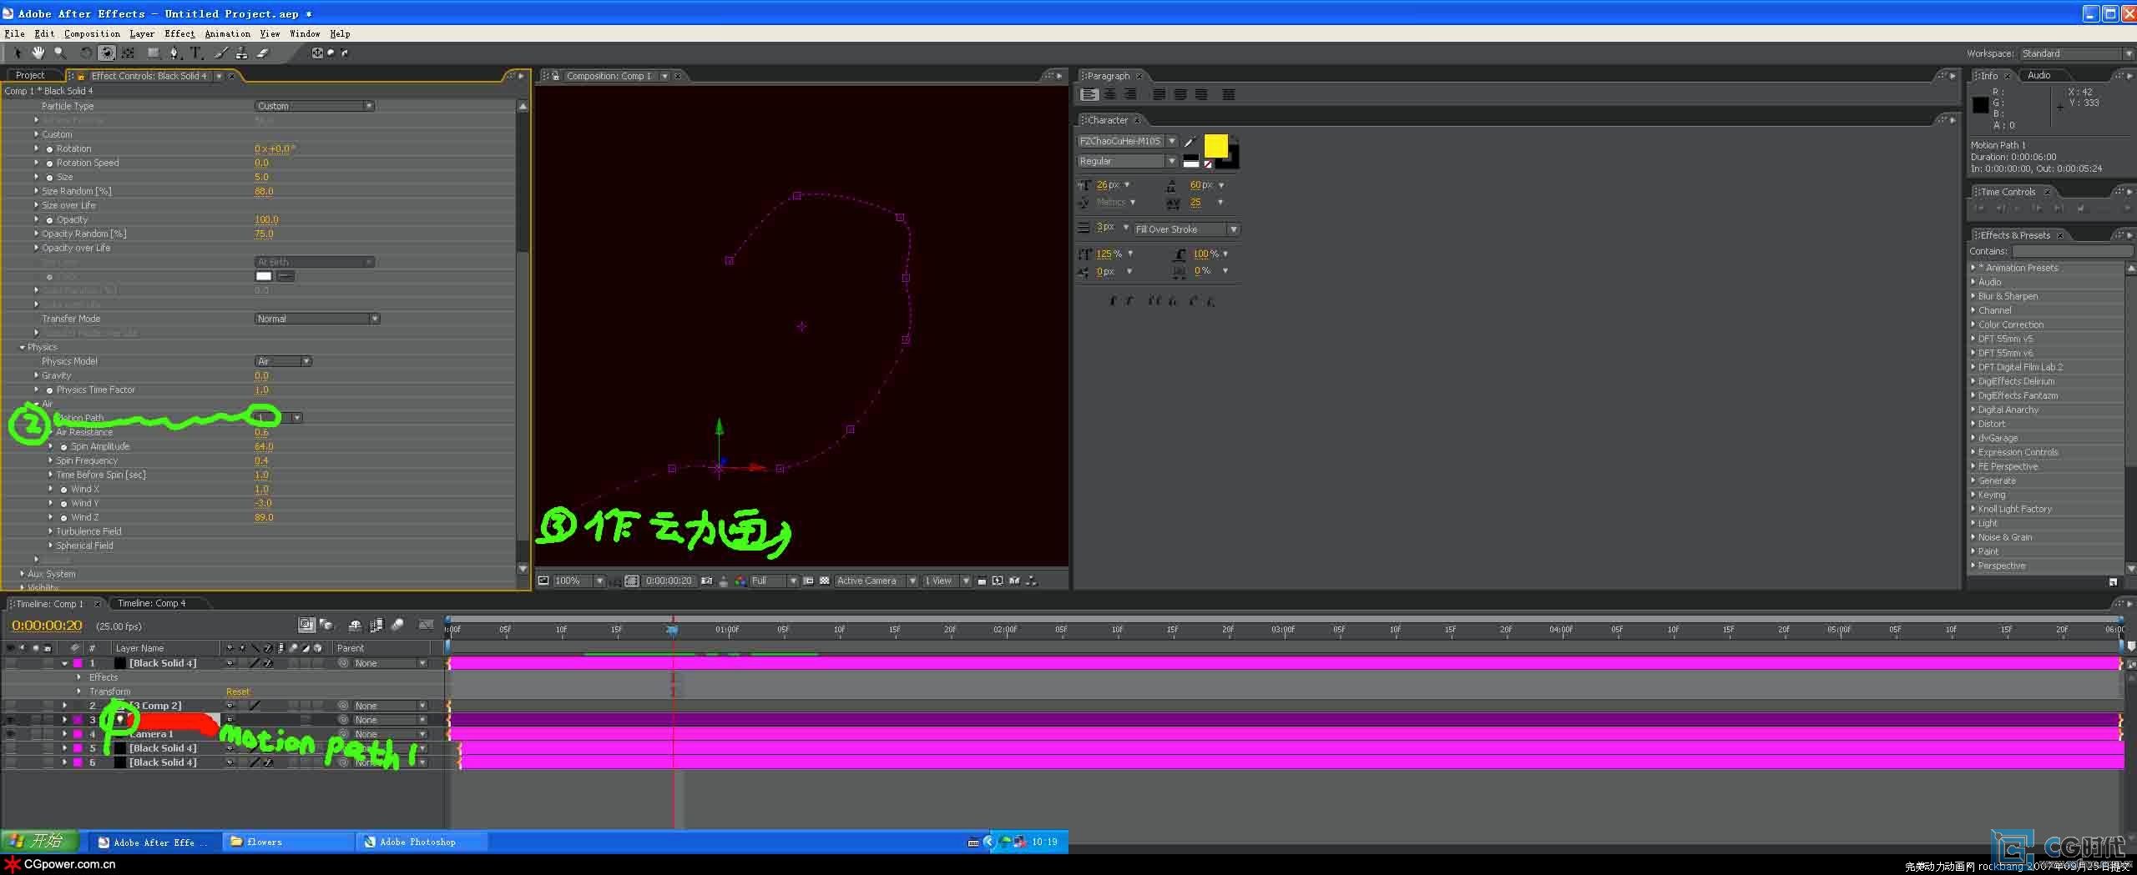
Task: Expand Aux System property group
Action: pos(22,574)
